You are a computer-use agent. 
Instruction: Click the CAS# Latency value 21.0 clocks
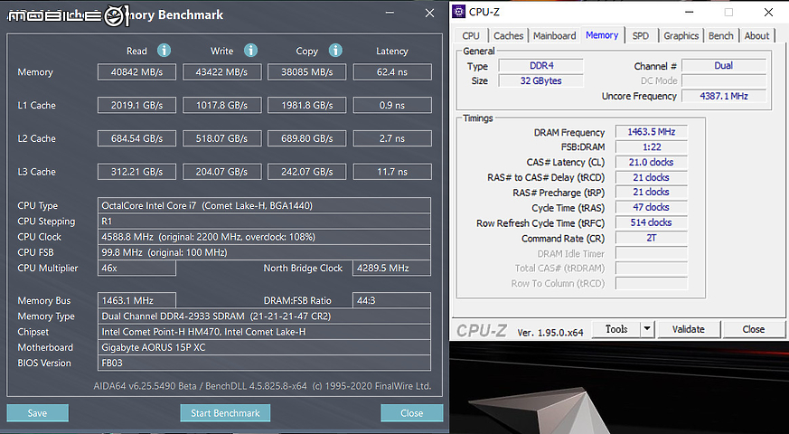(x=651, y=162)
